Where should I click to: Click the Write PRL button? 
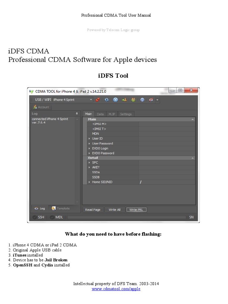[x=136, y=210]
